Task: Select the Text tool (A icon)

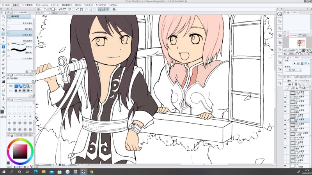Action: pyautogui.click(x=3, y=99)
